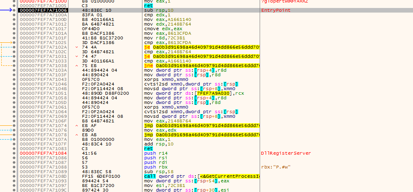Click jump-down marker next to 74 47 bytes
This screenshot has height=192, width=413.
[x=76, y=56]
